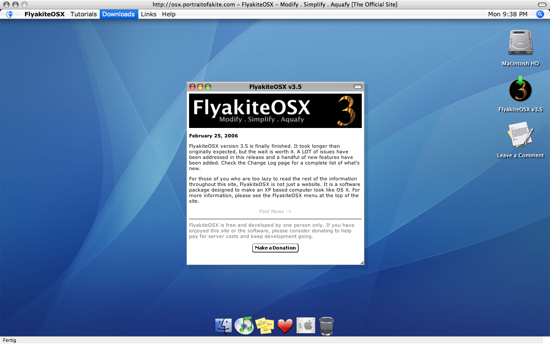Click the 'February 25, 2006' date heading
Screen dimensions: 550x344
click(x=214, y=136)
